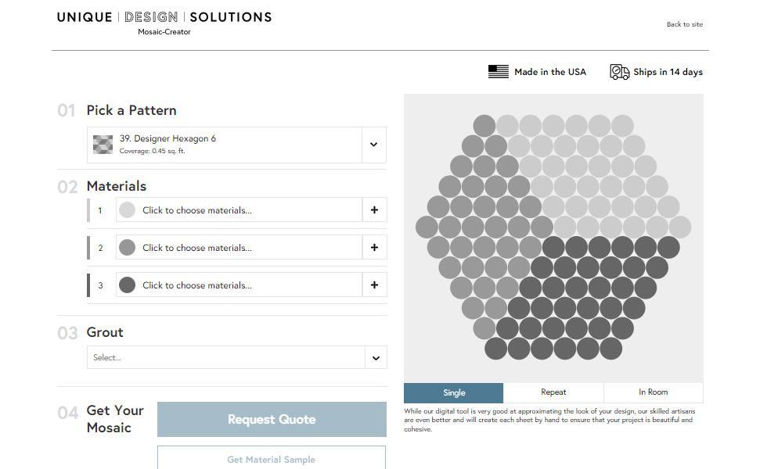The height and width of the screenshot is (469, 767).
Task: Select the Single view tab
Action: [x=453, y=392]
